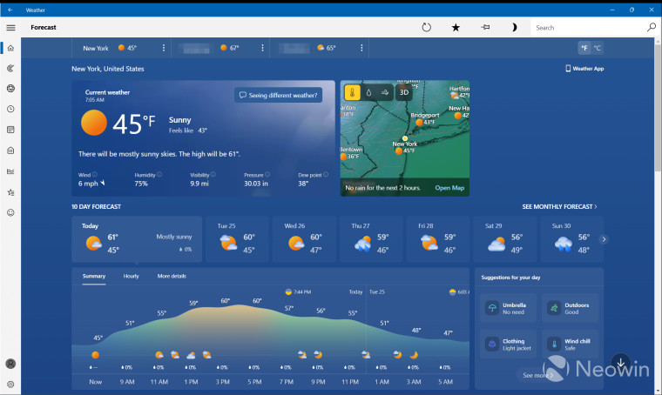Screen dimensions: 662x395
Task: Click the Search input field
Action: (x=588, y=27)
